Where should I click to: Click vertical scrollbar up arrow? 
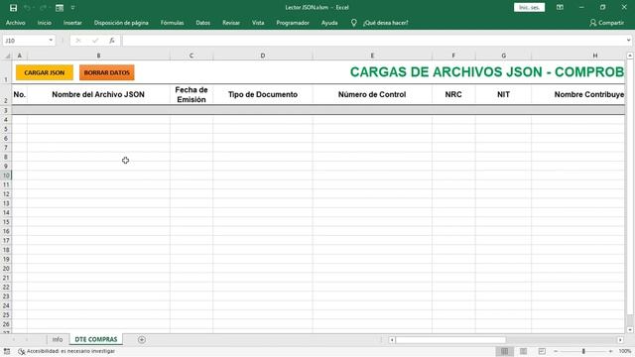coord(630,56)
